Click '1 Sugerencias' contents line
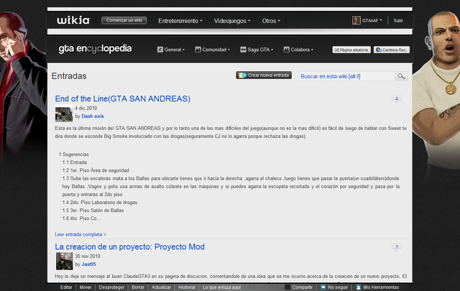 73,154
